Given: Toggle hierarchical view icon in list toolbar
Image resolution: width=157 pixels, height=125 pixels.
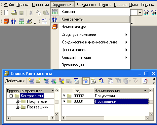Looking at the screenshot, I should (x=86, y=81).
